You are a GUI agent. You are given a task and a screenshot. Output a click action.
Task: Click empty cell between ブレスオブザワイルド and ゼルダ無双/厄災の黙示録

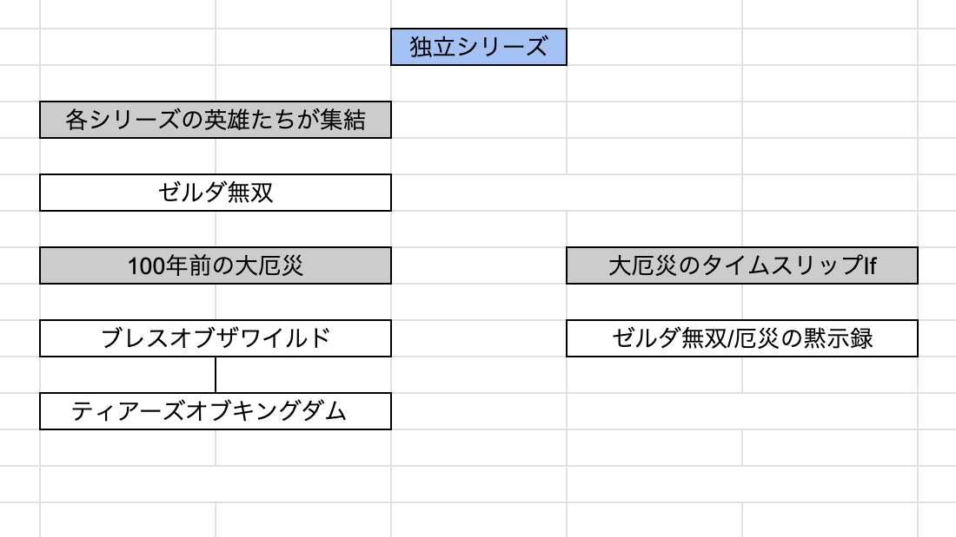pos(479,338)
